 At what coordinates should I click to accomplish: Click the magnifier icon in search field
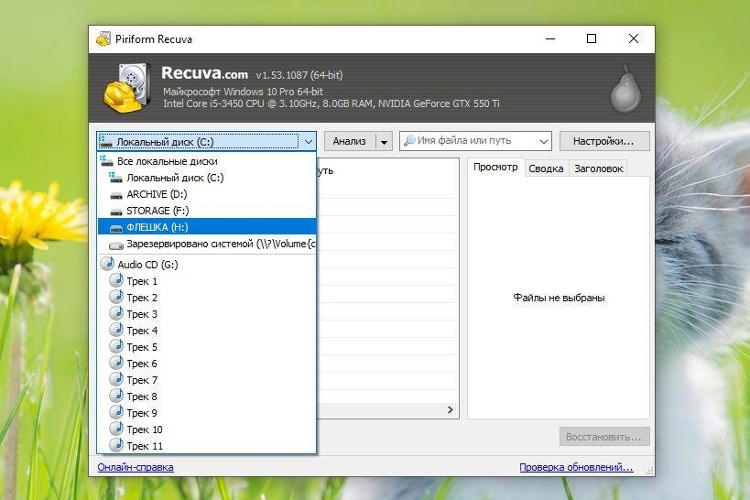click(x=409, y=140)
